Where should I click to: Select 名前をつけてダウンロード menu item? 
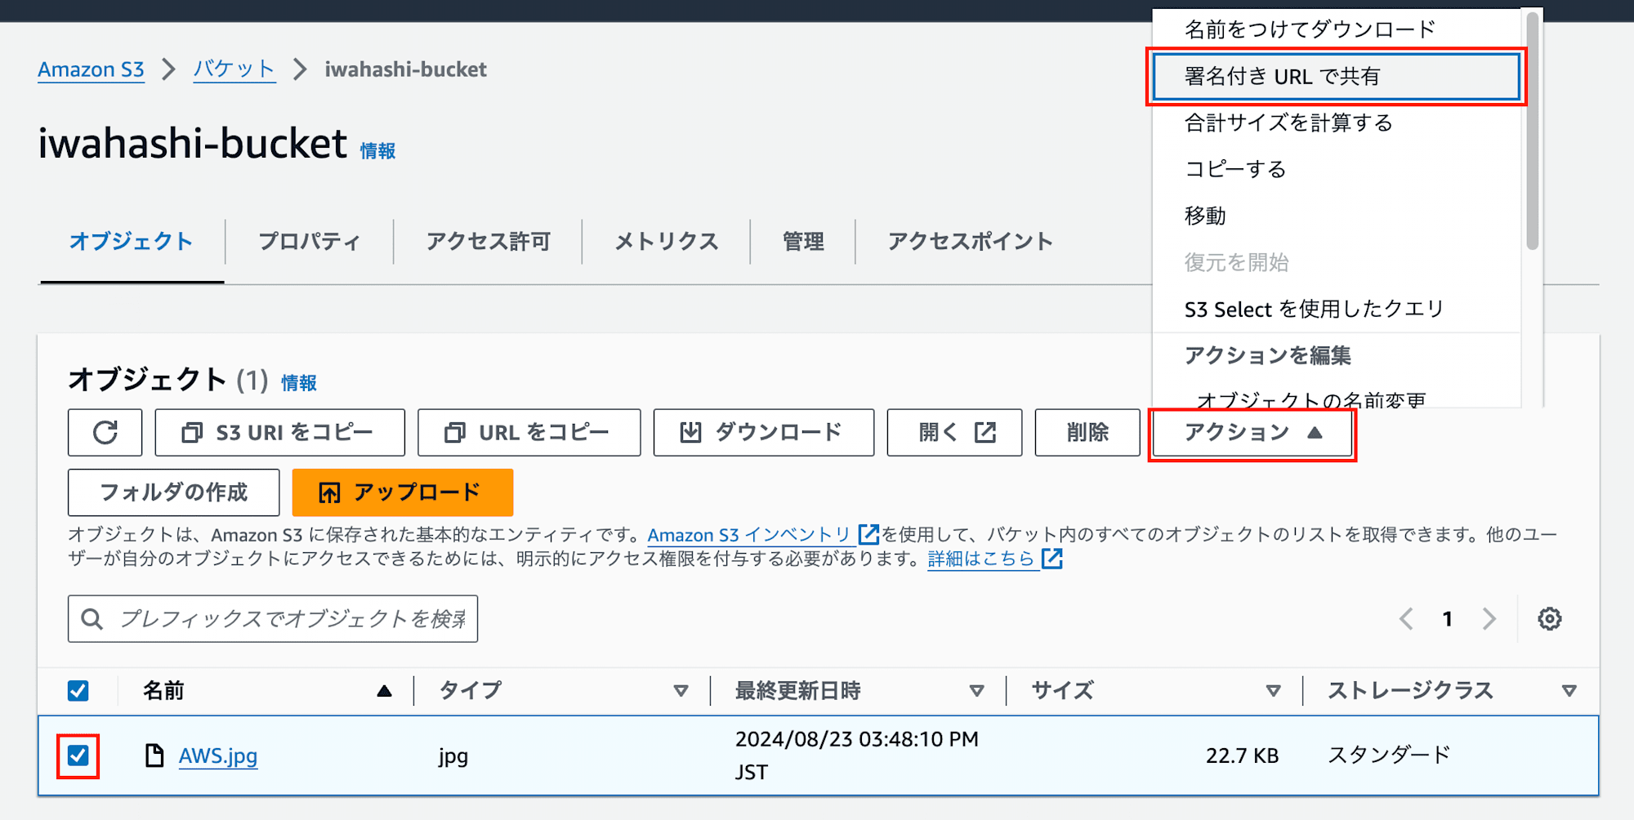(1337, 29)
